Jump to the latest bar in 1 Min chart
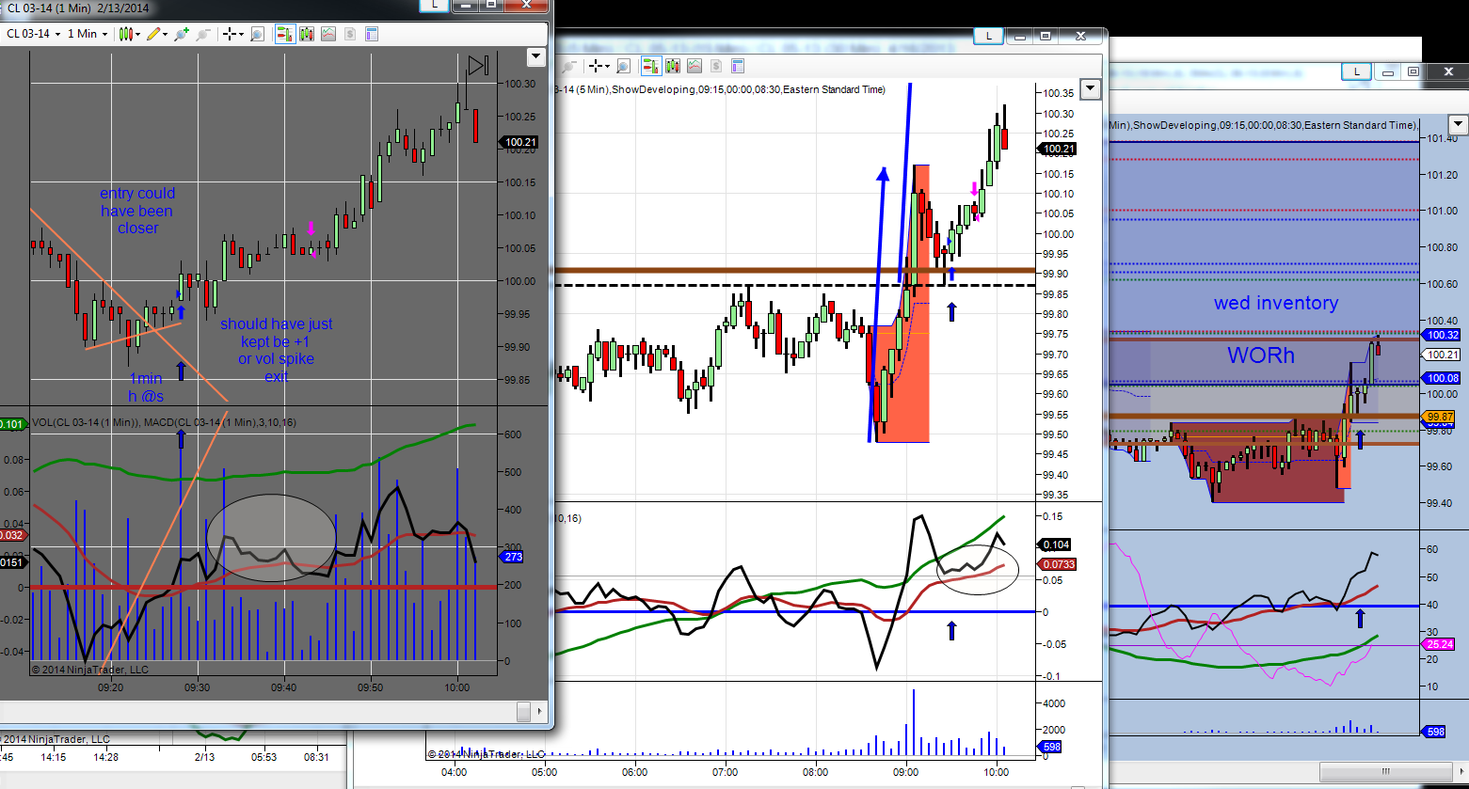The height and width of the screenshot is (789, 1469). click(478, 65)
